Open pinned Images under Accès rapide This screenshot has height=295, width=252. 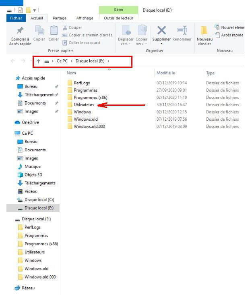(31, 111)
